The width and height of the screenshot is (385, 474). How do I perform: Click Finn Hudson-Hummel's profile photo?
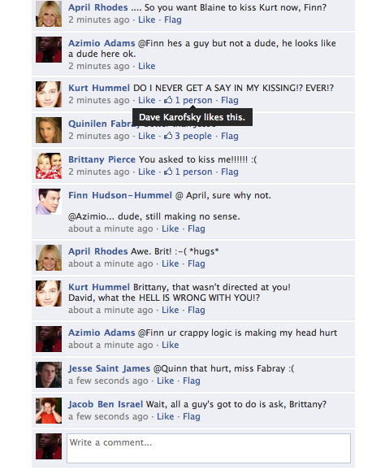point(49,202)
